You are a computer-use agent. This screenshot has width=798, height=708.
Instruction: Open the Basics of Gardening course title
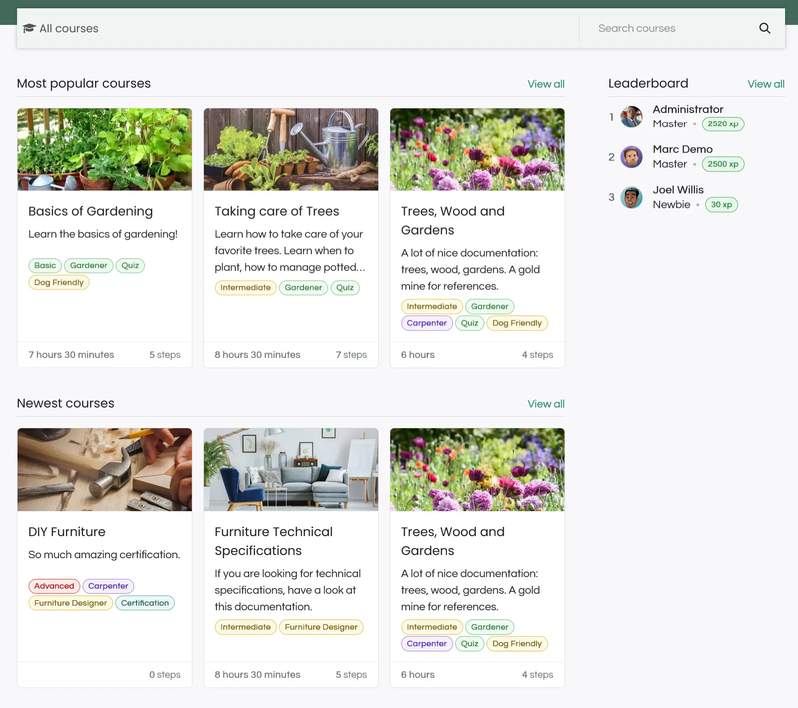coord(90,211)
